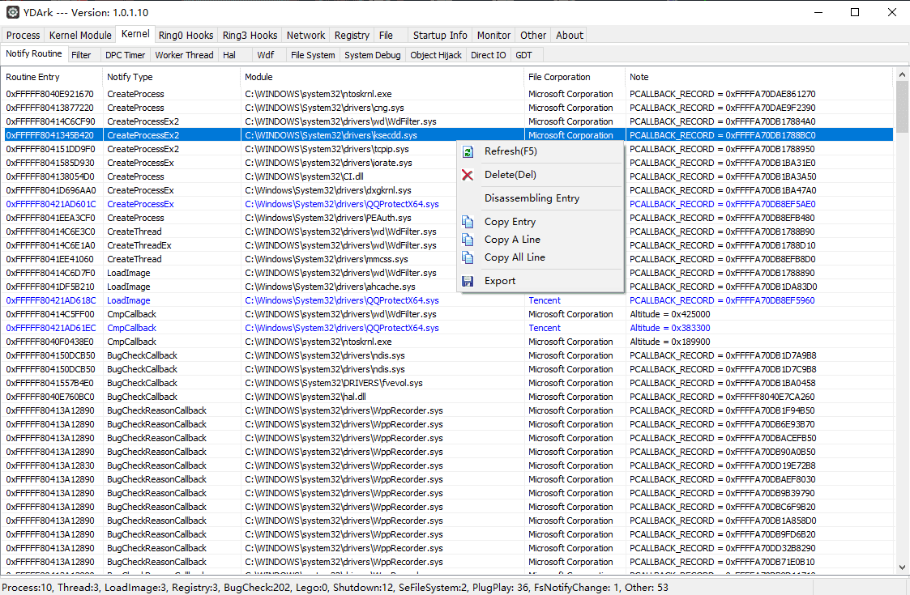Click scrollbar up arrow
The width and height of the screenshot is (910, 595).
coord(901,74)
